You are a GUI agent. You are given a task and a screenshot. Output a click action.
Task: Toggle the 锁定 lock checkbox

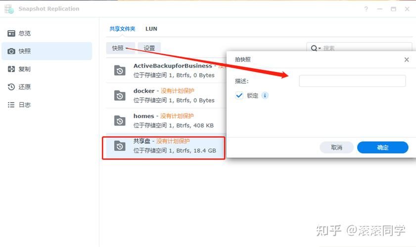pyautogui.click(x=239, y=95)
